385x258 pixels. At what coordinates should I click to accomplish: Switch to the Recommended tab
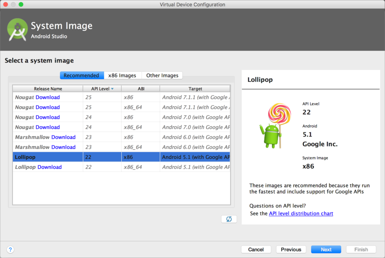[82, 75]
